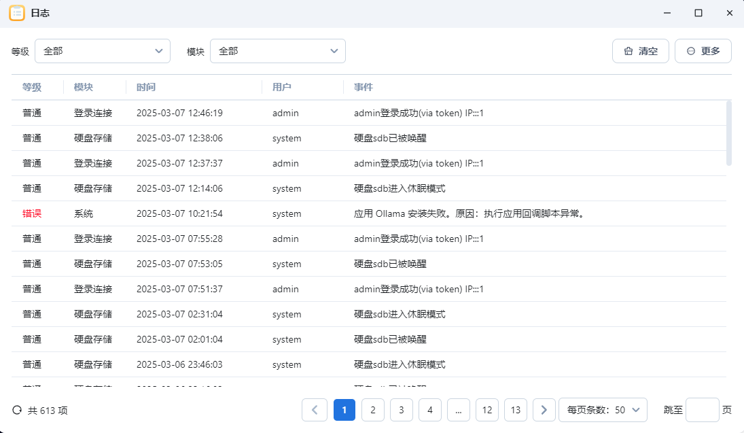
Task: Select timestamp 2025-03-07 07:53:05
Action: (x=179, y=264)
